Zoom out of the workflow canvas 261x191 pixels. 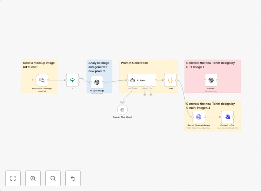pos(53,178)
